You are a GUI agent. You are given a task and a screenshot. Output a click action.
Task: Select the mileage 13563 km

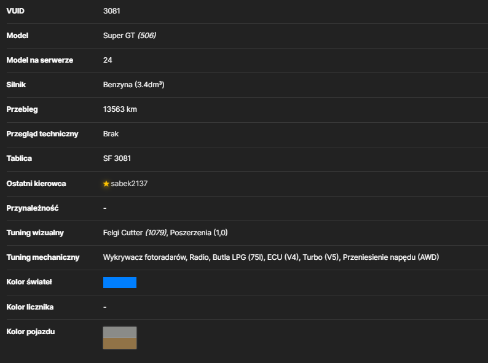tap(120, 109)
